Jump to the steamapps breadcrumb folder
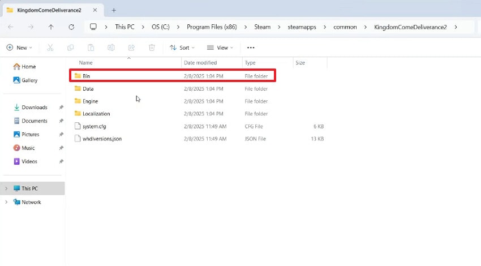 coord(302,27)
